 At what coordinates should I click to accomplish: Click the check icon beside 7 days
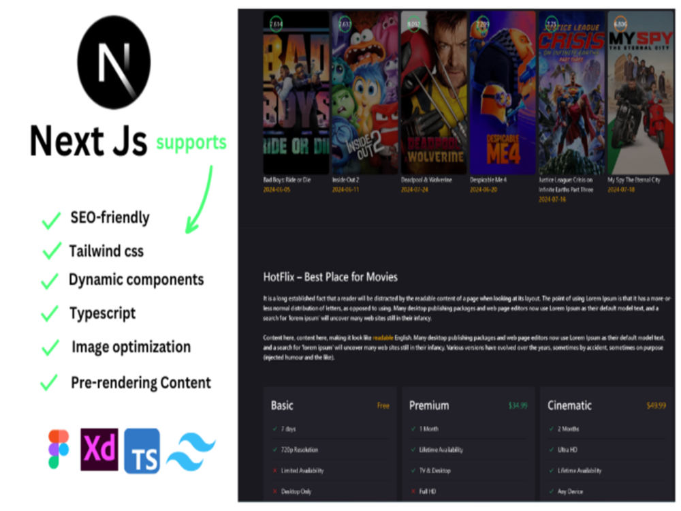pos(275,429)
